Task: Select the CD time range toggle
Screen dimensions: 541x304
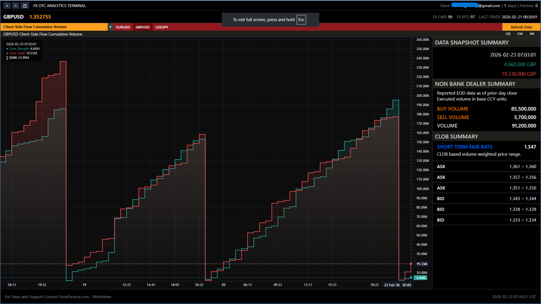Action: click(508, 34)
